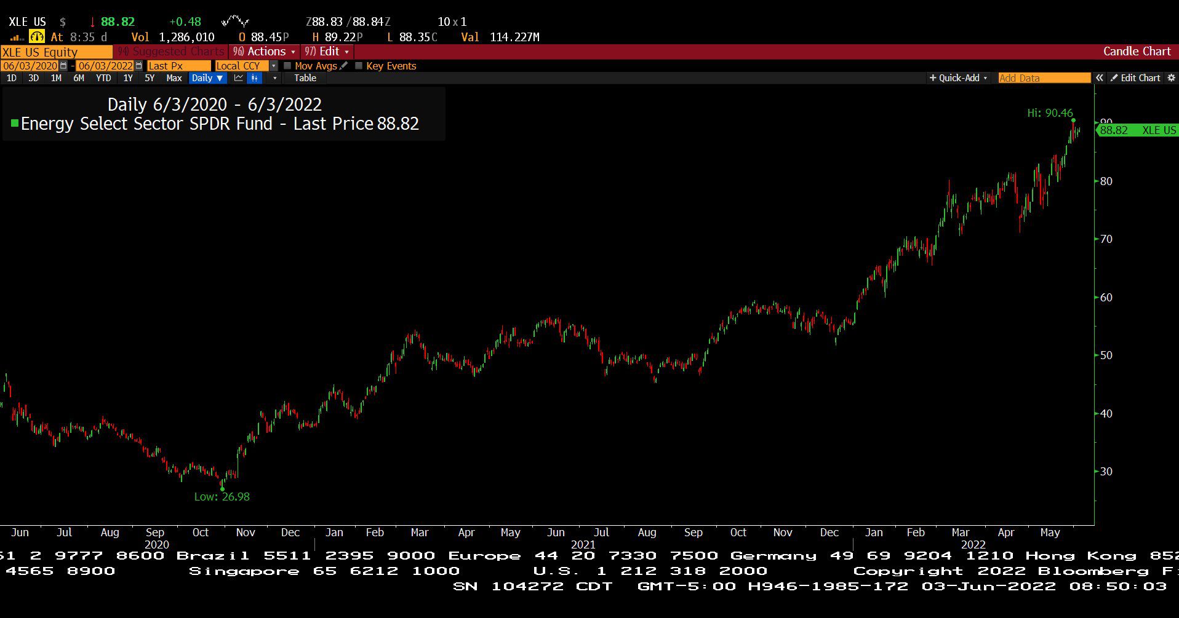Viewport: 1179px width, 618px height.
Task: Click the 2021 year label on time axis
Action: (x=583, y=545)
